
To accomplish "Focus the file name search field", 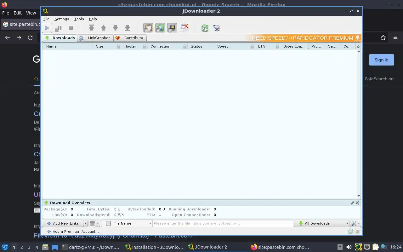I will tap(223, 223).
